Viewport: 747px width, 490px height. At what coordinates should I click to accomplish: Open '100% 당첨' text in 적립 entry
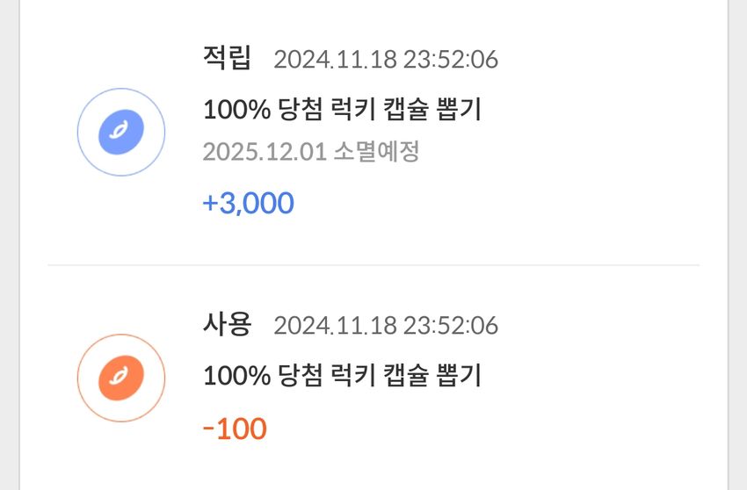[263, 110]
